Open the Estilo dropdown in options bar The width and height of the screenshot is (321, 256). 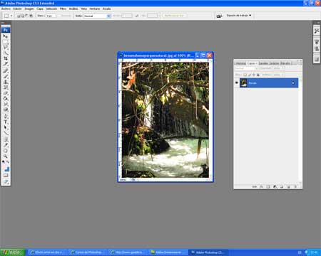97,16
